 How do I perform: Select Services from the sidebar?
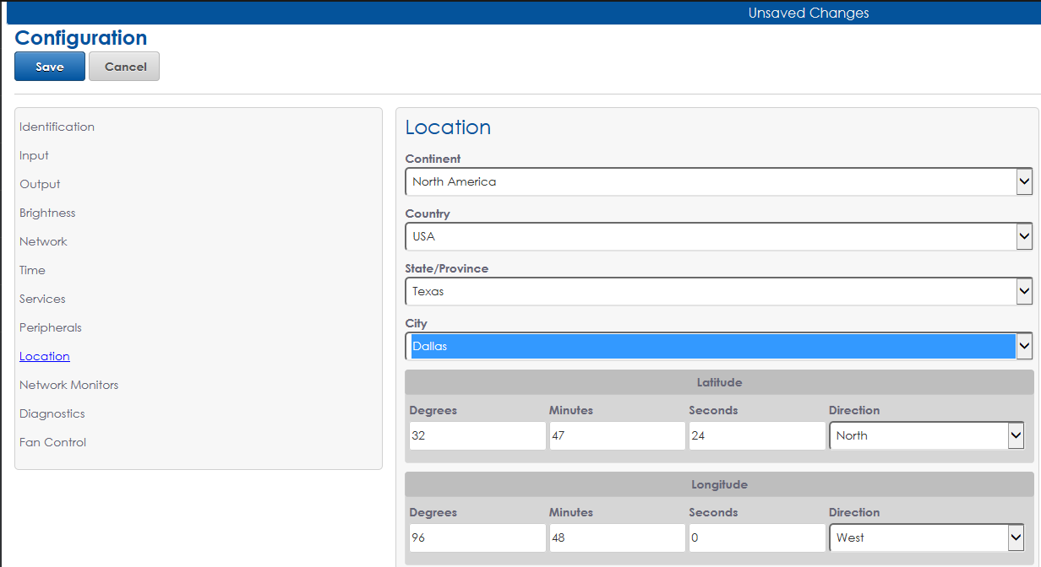click(x=42, y=299)
